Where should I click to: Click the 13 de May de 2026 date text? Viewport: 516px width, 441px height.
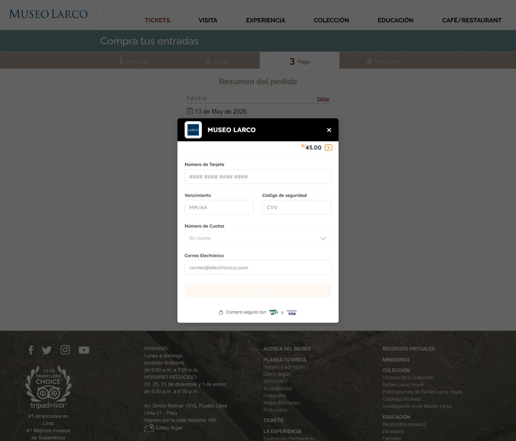click(x=221, y=111)
